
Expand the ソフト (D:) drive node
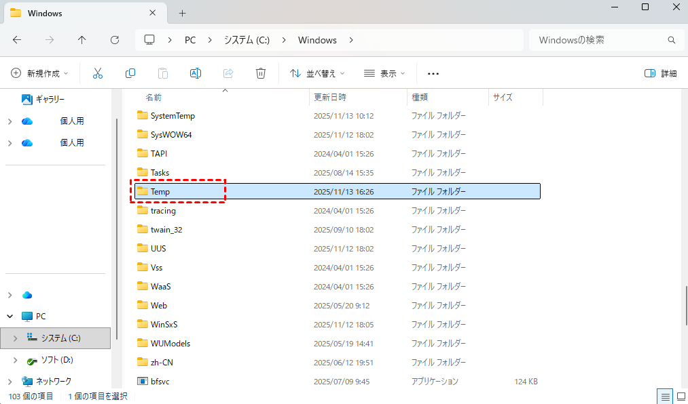(16, 359)
